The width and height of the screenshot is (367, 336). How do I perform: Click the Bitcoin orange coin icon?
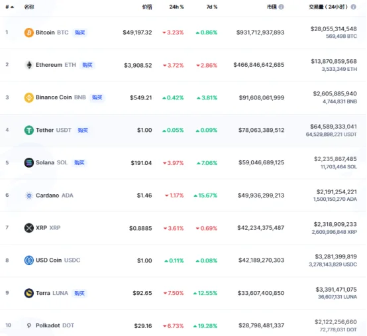point(28,32)
